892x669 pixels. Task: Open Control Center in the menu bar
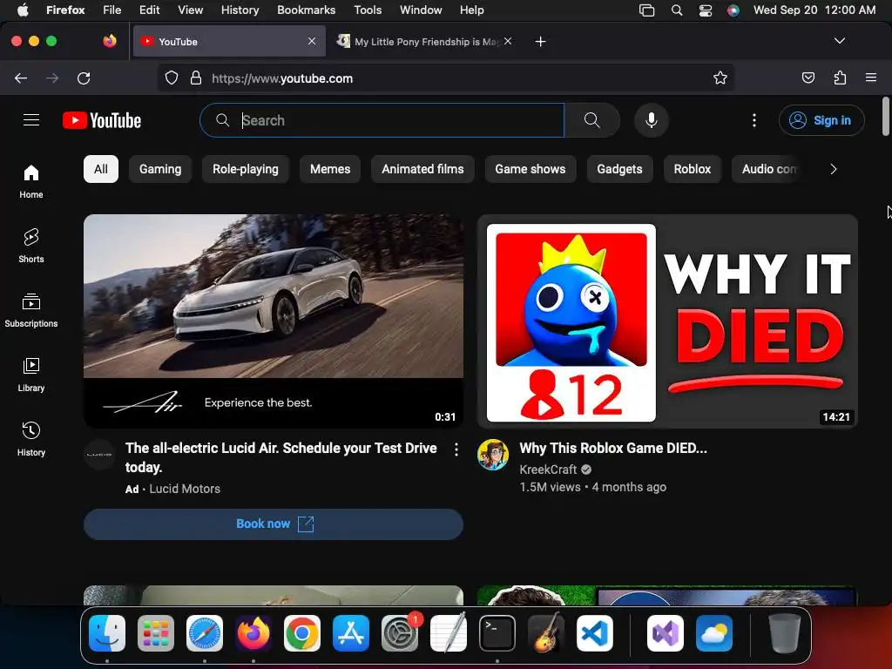tap(706, 10)
